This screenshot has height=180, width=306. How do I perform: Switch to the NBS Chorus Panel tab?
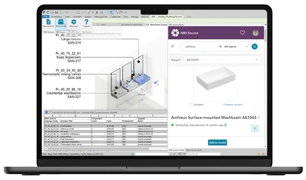[x=194, y=150]
